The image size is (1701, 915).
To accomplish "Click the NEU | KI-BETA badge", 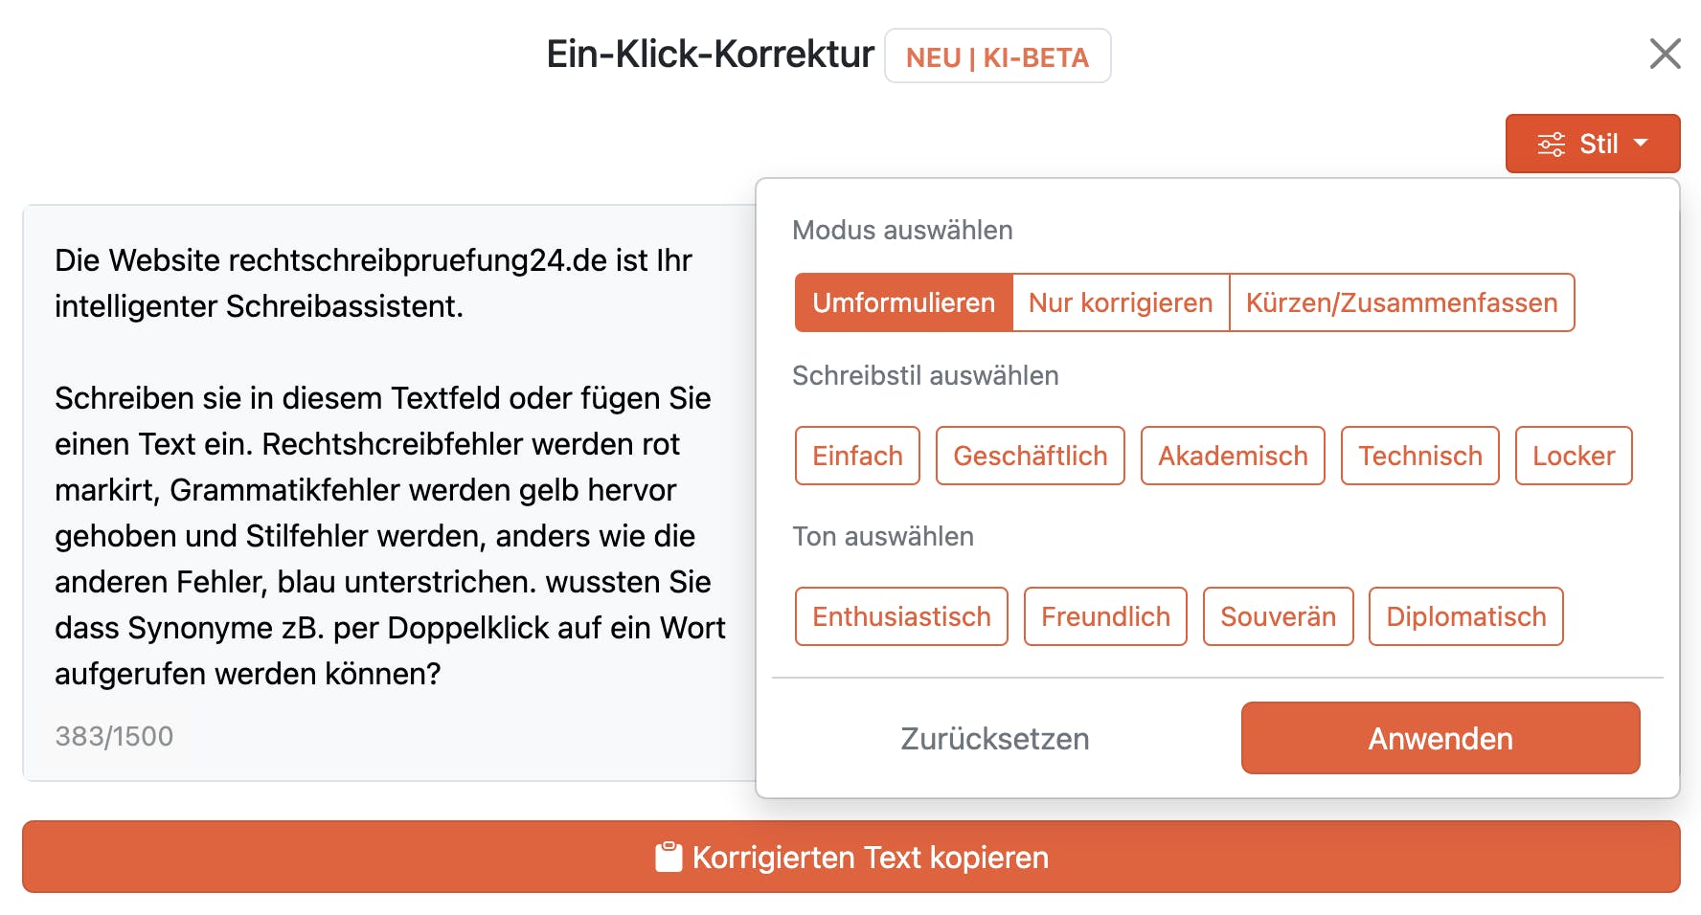I will click(998, 57).
